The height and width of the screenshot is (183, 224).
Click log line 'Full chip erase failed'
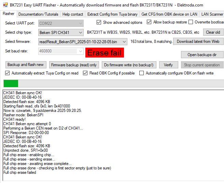click(x=20, y=172)
